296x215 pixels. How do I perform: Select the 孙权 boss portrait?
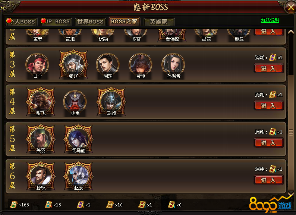tap(41, 176)
